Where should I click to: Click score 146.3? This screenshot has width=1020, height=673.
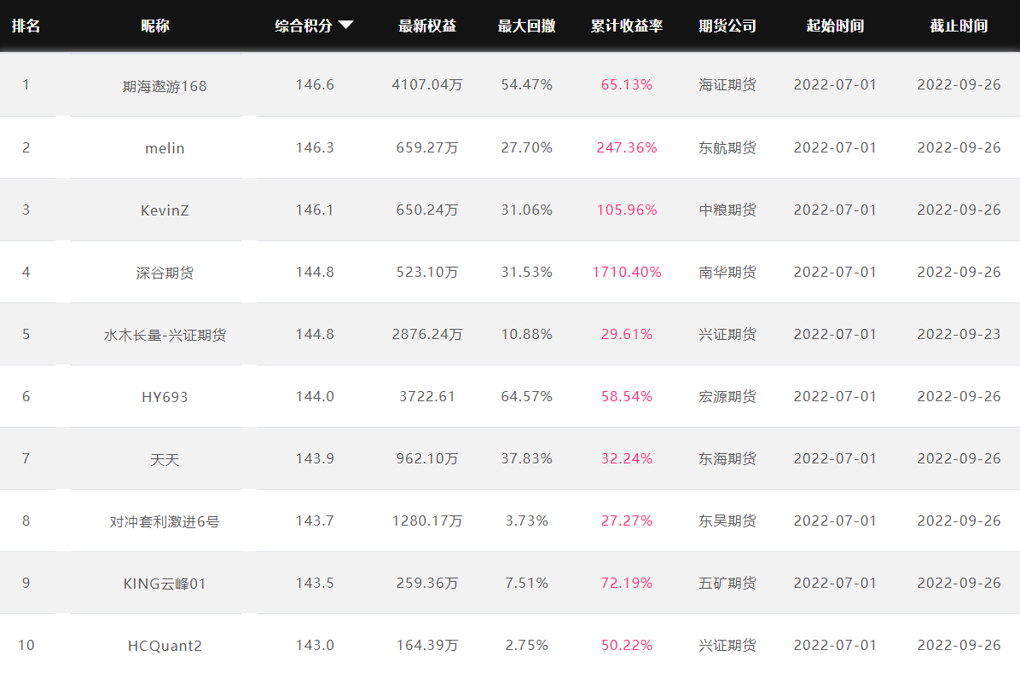pos(315,147)
